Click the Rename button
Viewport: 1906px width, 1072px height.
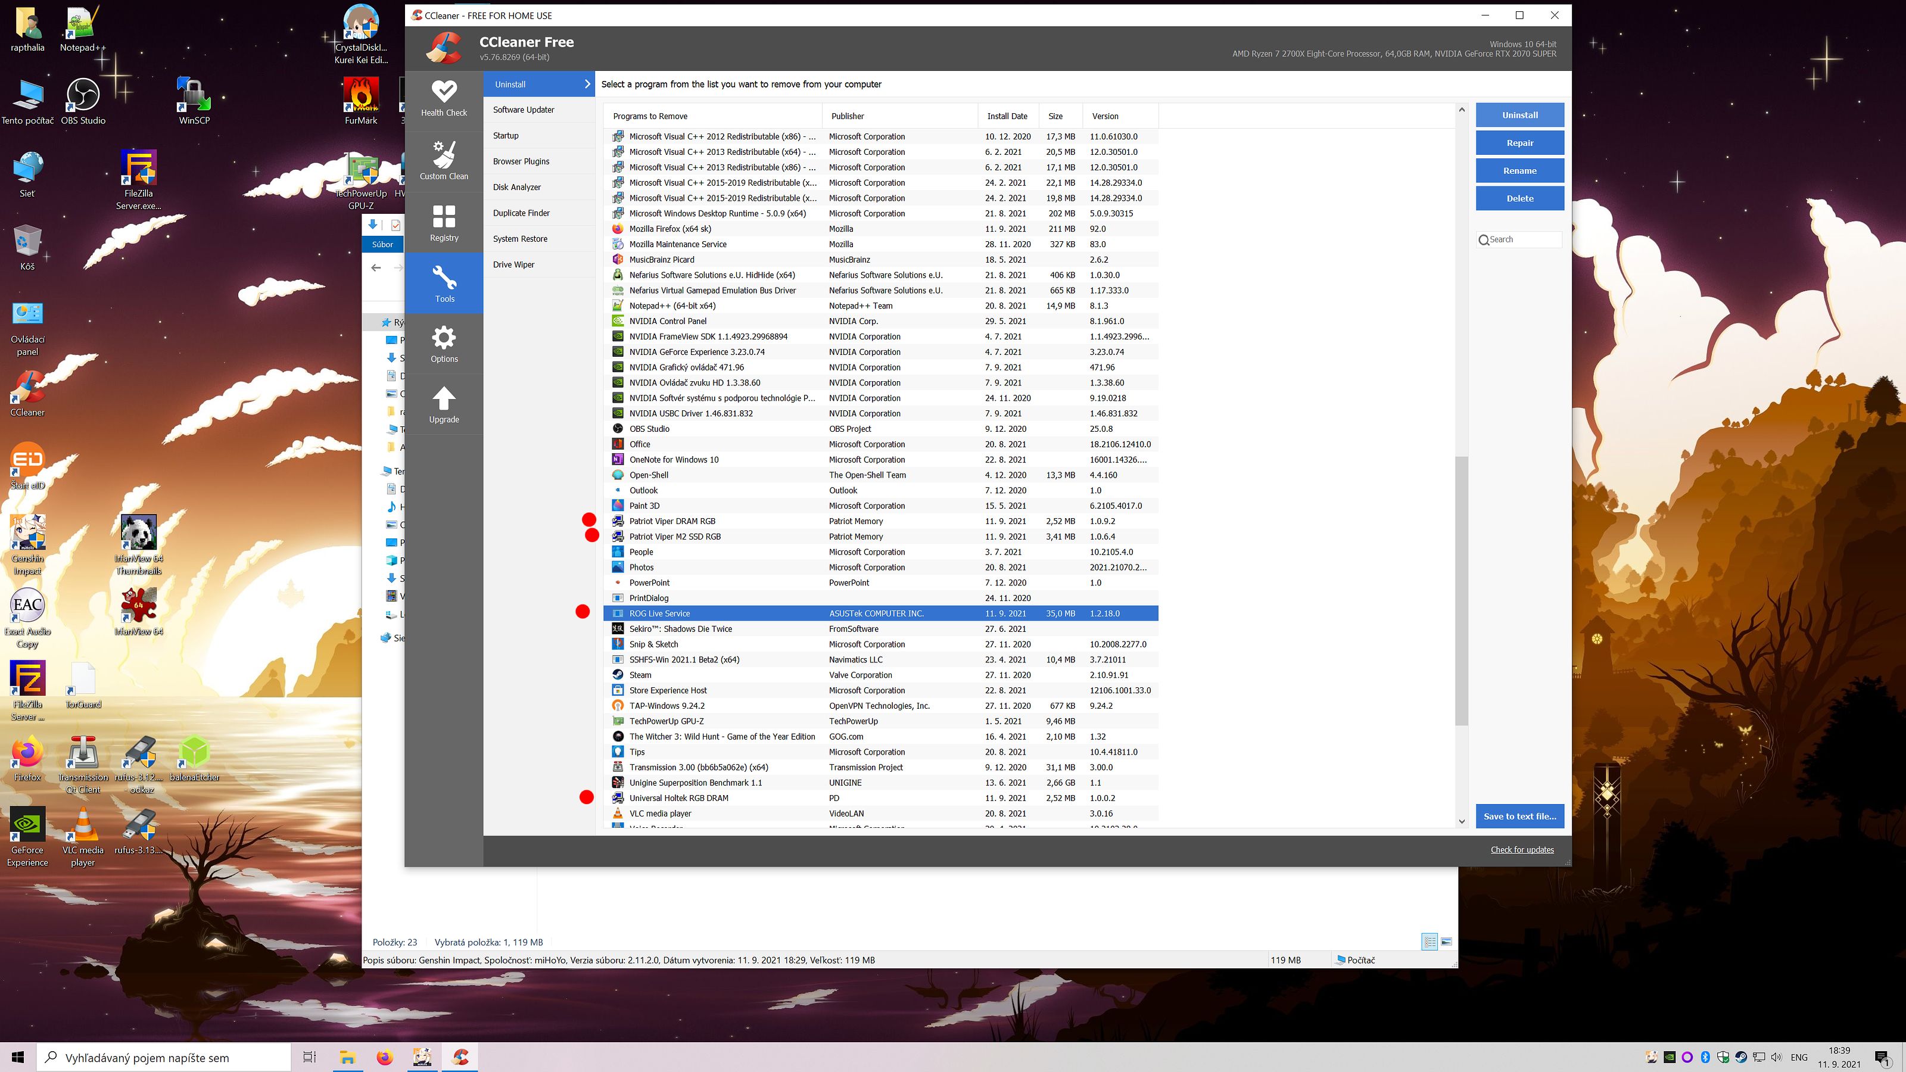click(x=1520, y=171)
